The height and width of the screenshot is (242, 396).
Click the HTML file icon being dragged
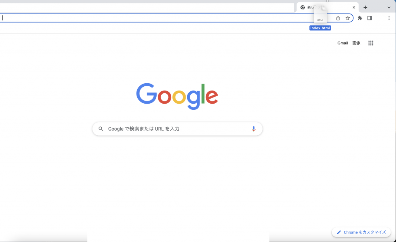tap(320, 14)
